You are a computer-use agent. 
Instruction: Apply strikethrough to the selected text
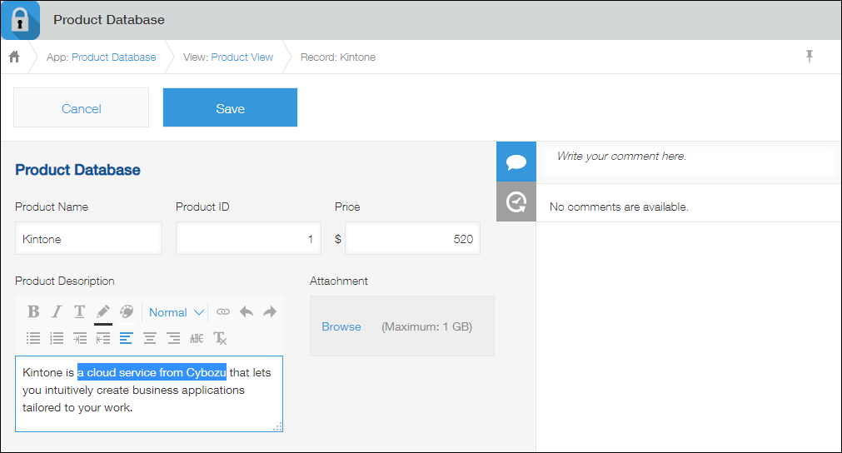tap(197, 338)
